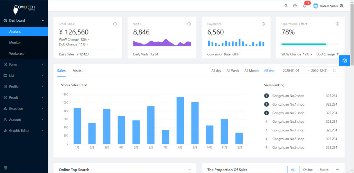Filter by All Year
This screenshot has width=354, height=173.
[x=269, y=71]
